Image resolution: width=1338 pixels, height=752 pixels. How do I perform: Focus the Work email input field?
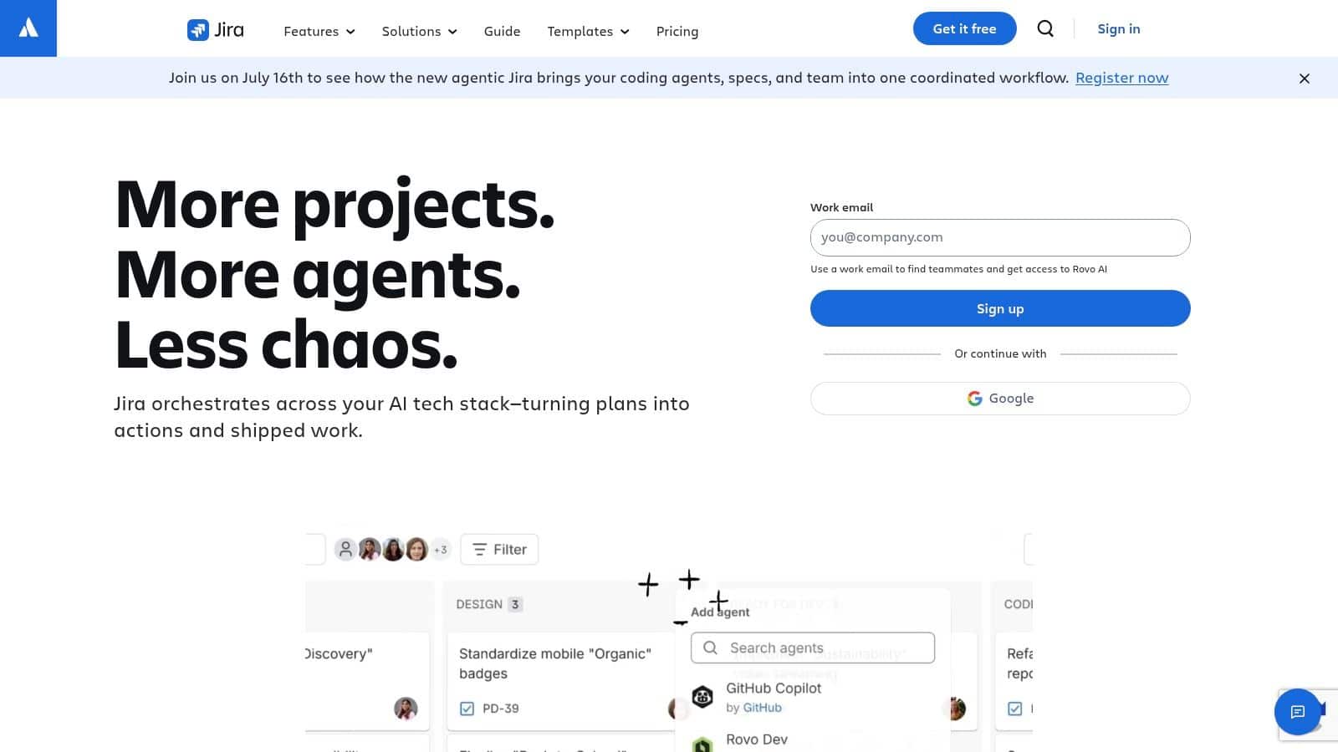pyautogui.click(x=1000, y=237)
